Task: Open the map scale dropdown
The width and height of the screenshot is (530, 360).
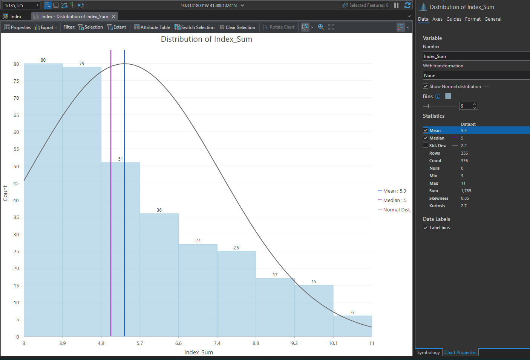Action: (x=37, y=5)
